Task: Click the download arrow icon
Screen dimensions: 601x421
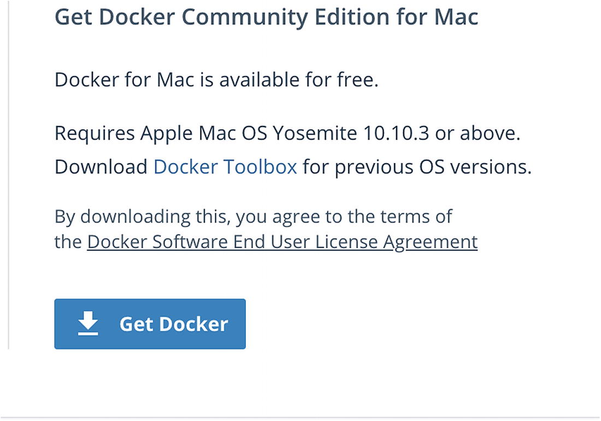Action: (88, 324)
